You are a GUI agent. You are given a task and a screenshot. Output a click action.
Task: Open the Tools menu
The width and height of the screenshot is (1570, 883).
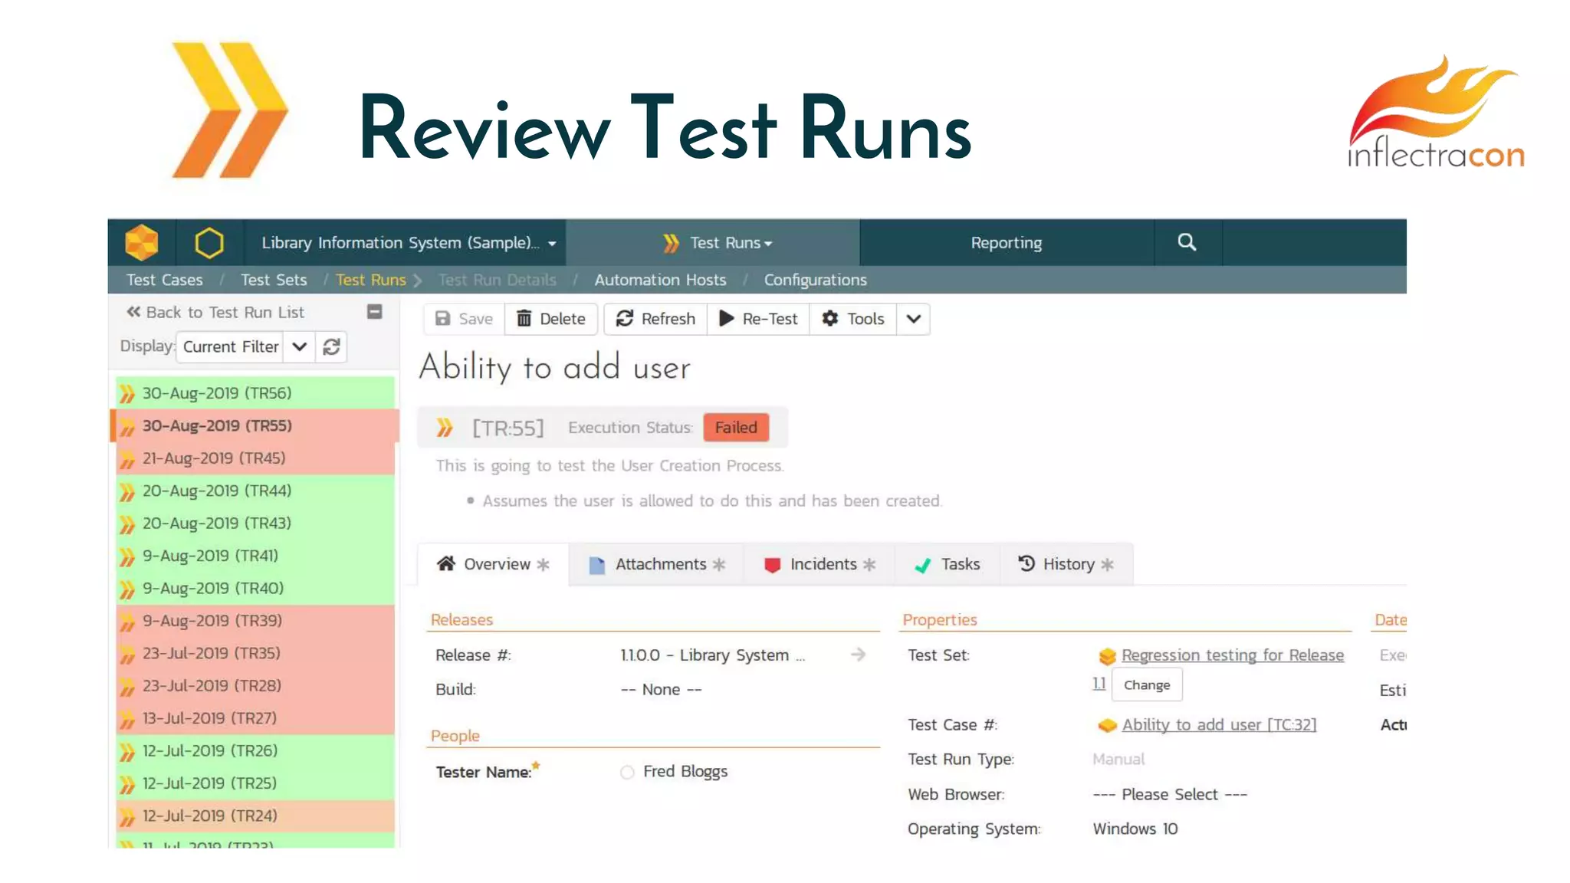[x=853, y=319]
